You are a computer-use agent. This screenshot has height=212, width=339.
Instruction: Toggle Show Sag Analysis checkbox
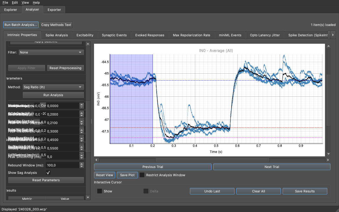pos(48,173)
